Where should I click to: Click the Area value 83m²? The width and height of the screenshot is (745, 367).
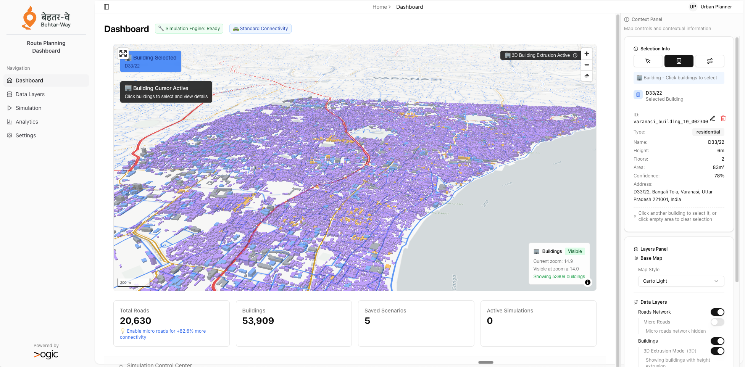pos(718,167)
